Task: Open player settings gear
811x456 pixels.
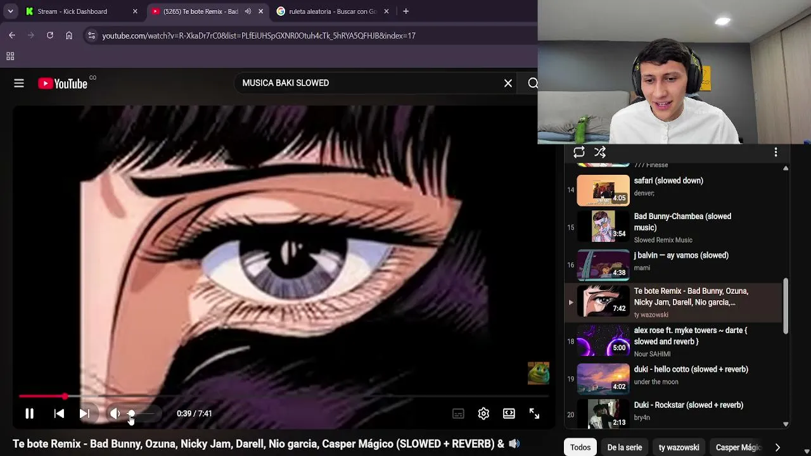Action: 483,414
